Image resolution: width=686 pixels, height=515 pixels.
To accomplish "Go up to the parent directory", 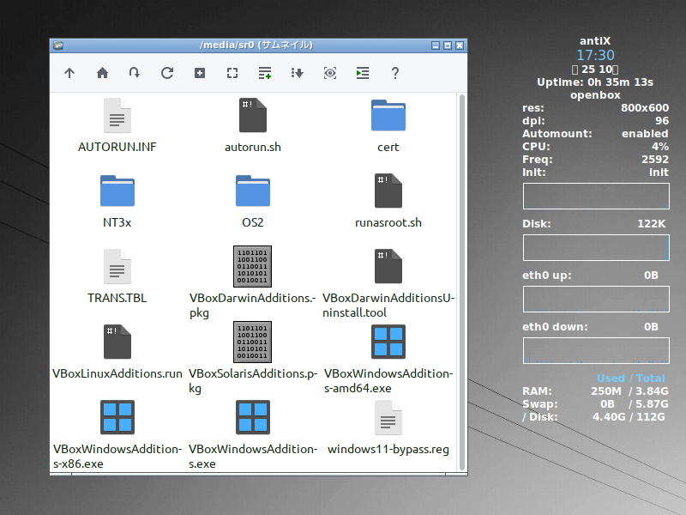I will (x=69, y=73).
